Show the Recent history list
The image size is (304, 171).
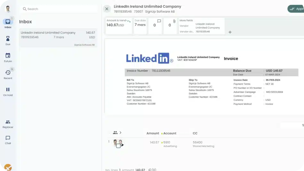[x=8, y=75]
